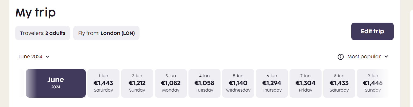Image resolution: width=413 pixels, height=107 pixels.
Task: Select 3 Jun Monday priced €1,082
Action: click(x=171, y=83)
